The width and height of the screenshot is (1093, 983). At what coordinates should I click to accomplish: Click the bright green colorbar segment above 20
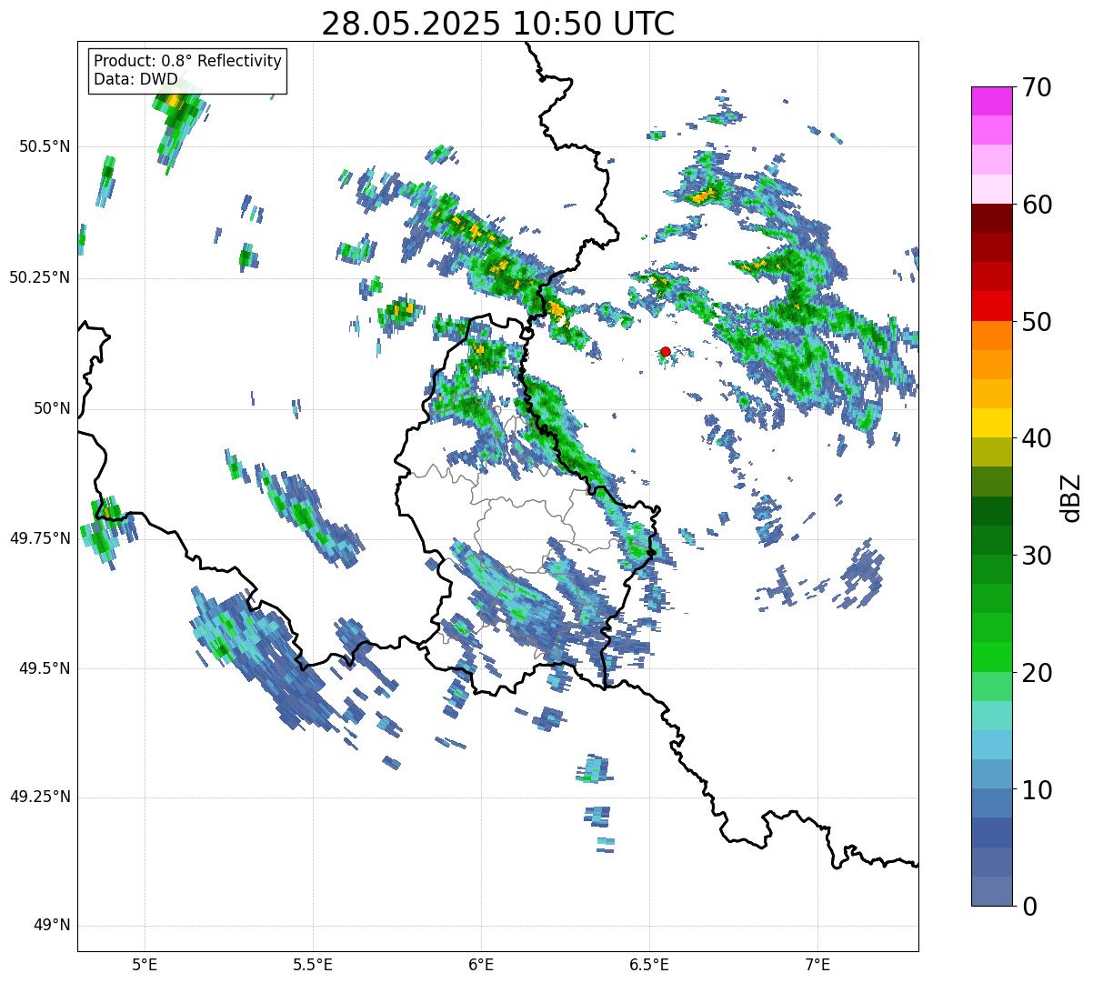[991, 657]
